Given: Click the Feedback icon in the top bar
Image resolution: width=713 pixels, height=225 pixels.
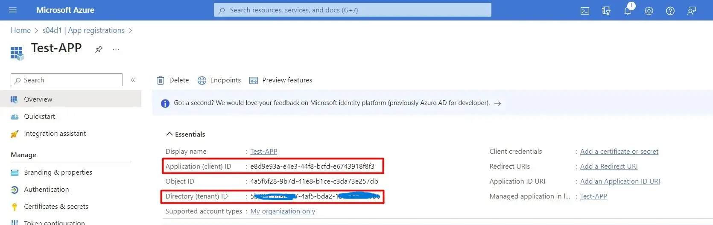Looking at the screenshot, I should click(692, 11).
